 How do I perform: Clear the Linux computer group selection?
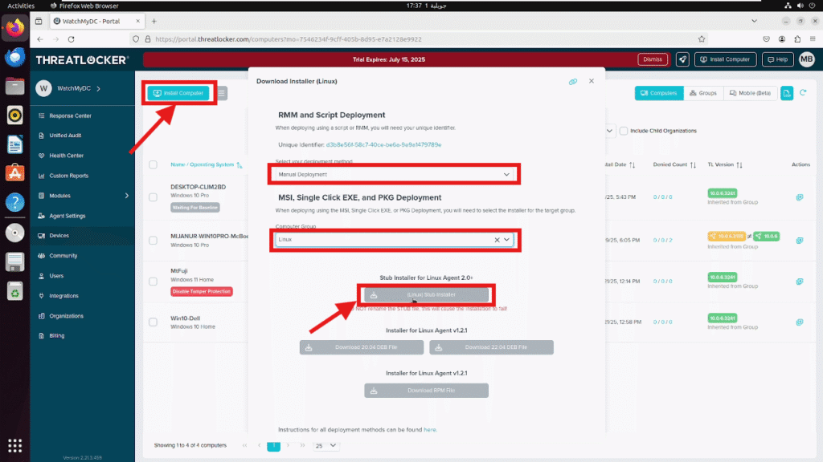click(x=497, y=240)
